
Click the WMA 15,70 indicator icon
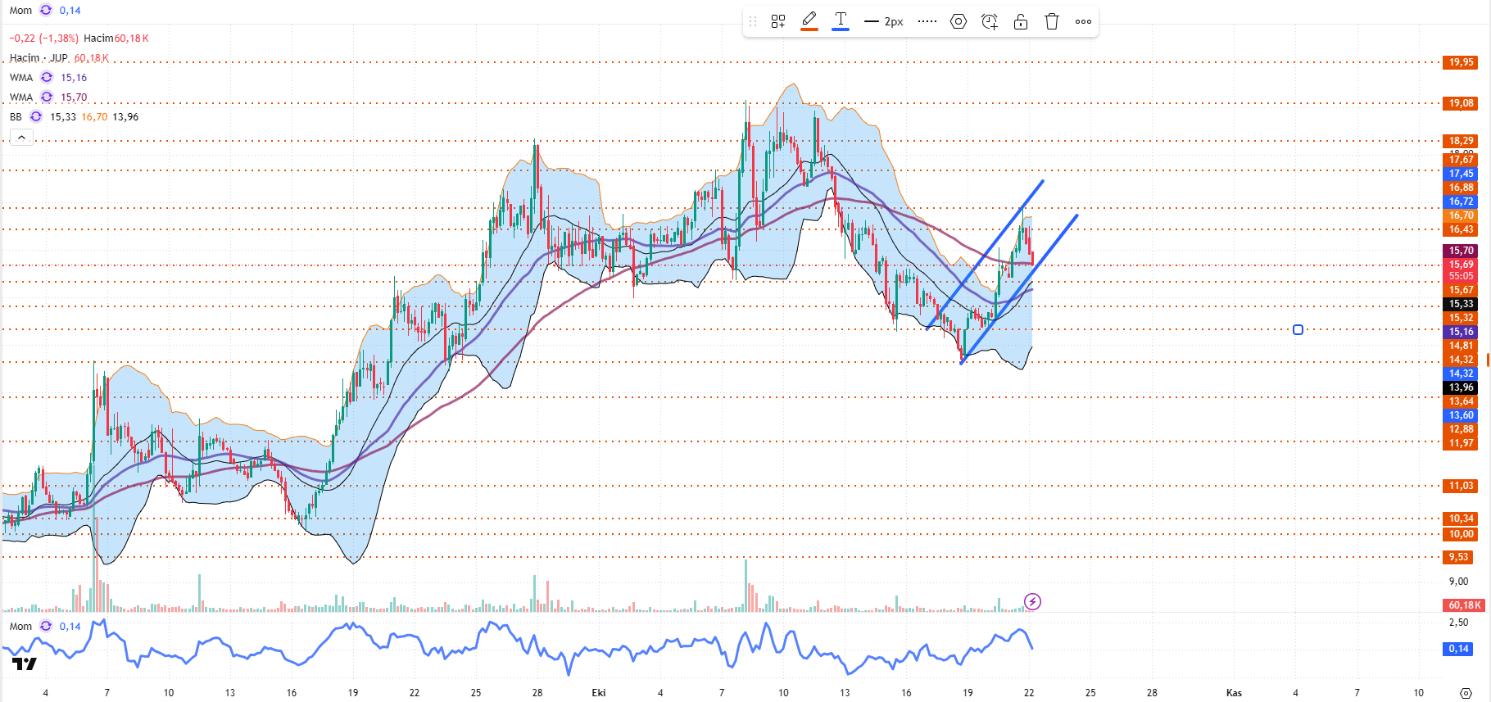[47, 97]
